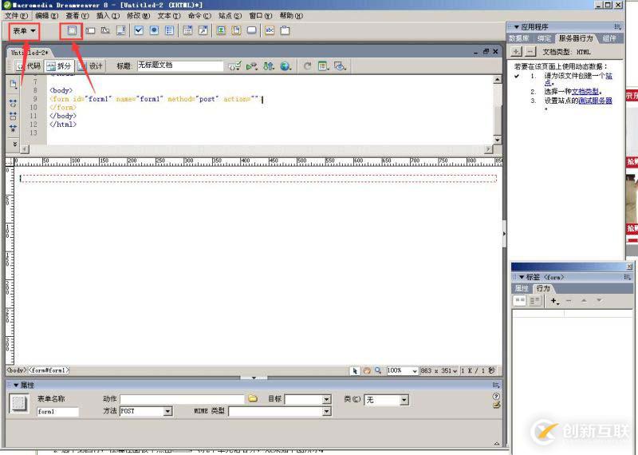Screen dimensions: 638x455
Task: Switch to the 数据库 tab
Action: (519, 38)
